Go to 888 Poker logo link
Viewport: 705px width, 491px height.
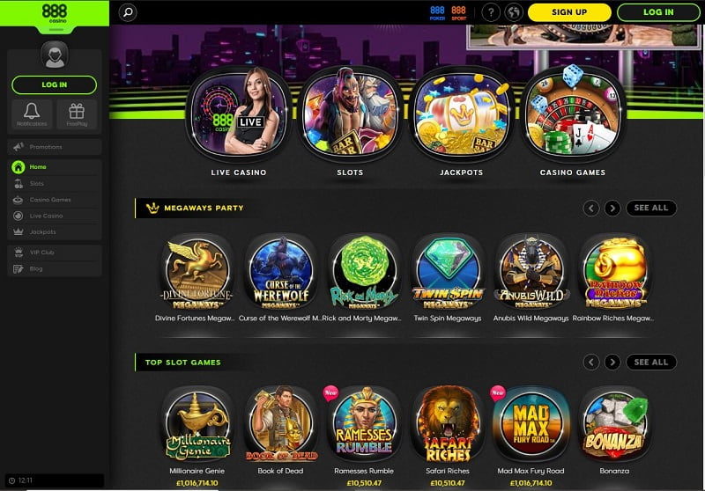(x=437, y=12)
